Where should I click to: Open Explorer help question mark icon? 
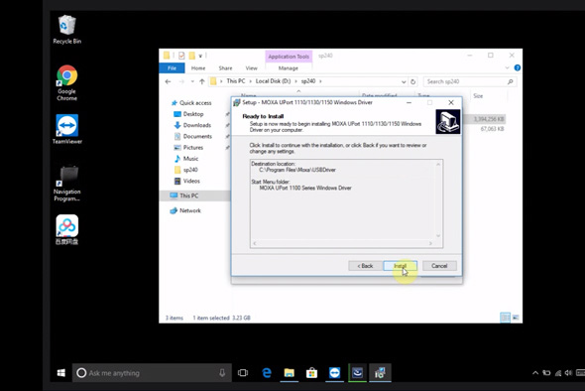coord(518,67)
